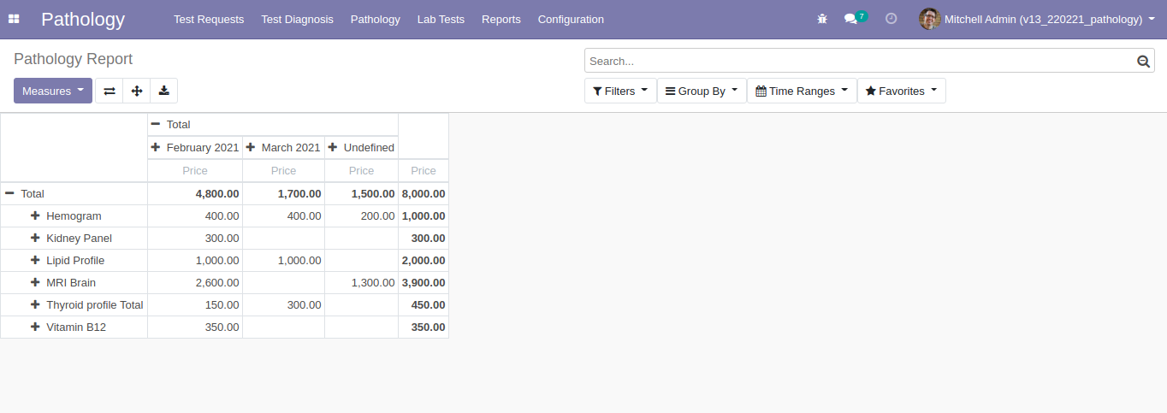Screen dimensions: 1167x413
Task: Click the bug debug icon
Action: (x=822, y=19)
